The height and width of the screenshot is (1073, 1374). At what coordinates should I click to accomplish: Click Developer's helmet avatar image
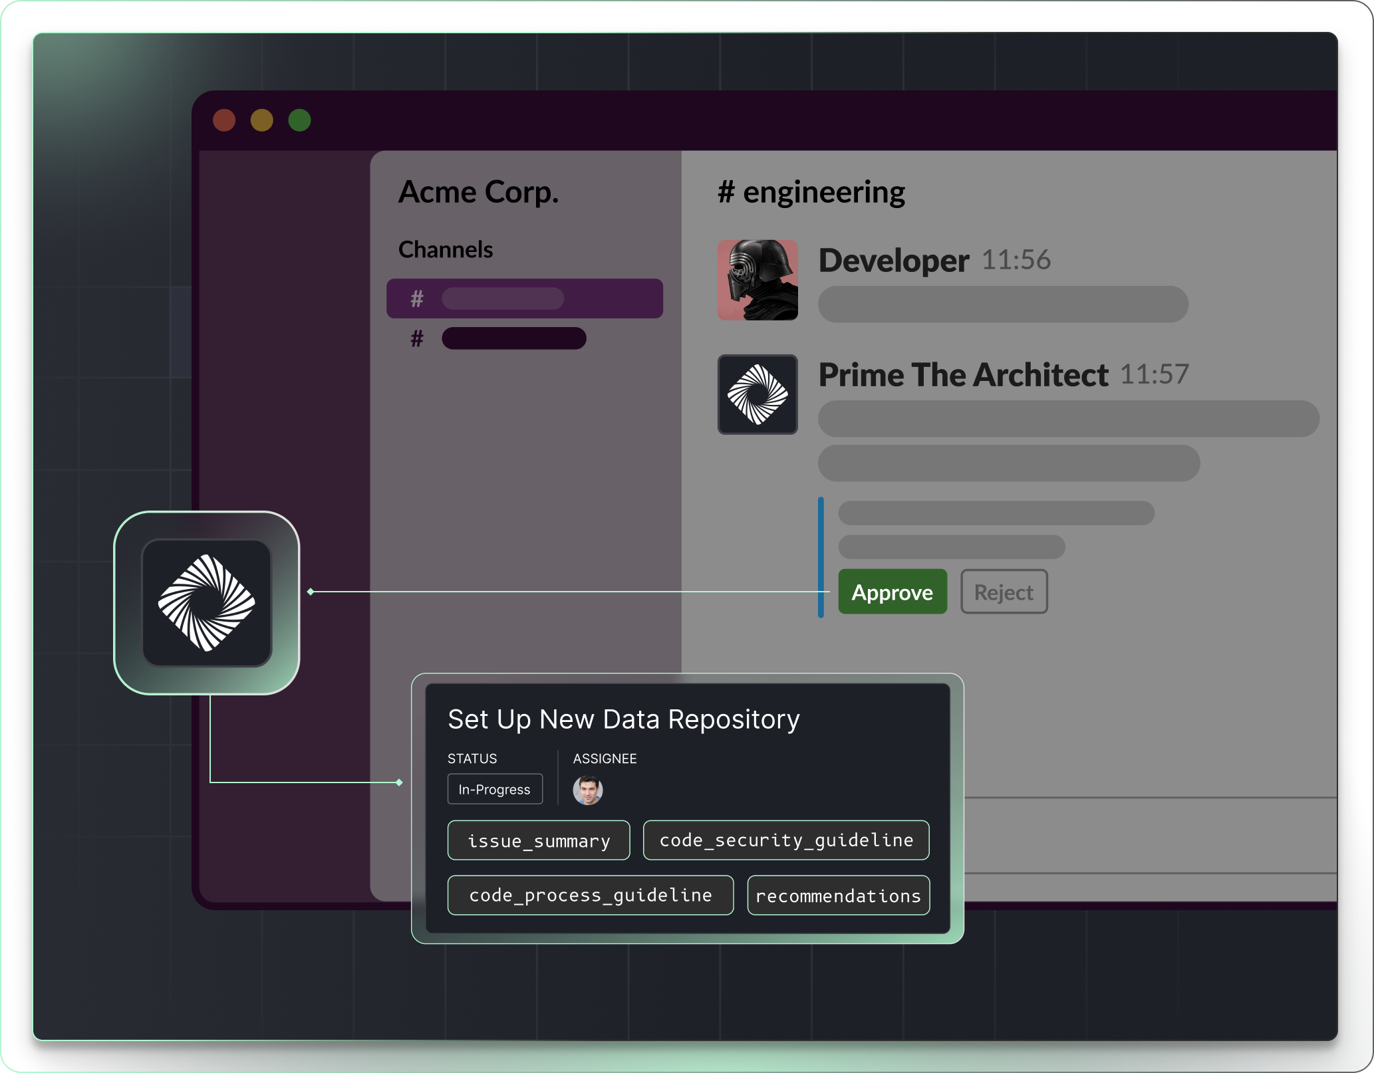(x=757, y=280)
